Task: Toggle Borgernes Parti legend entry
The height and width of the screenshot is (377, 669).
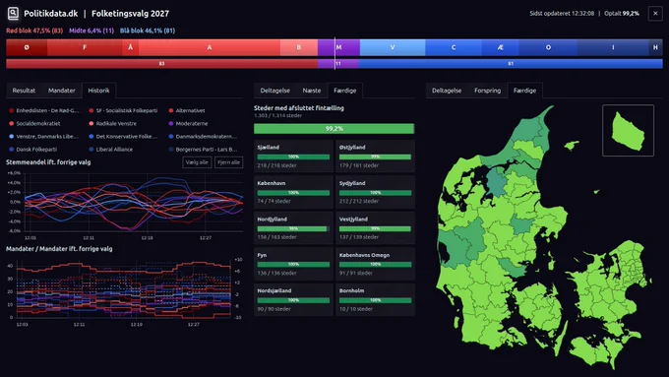Action: tap(203, 150)
